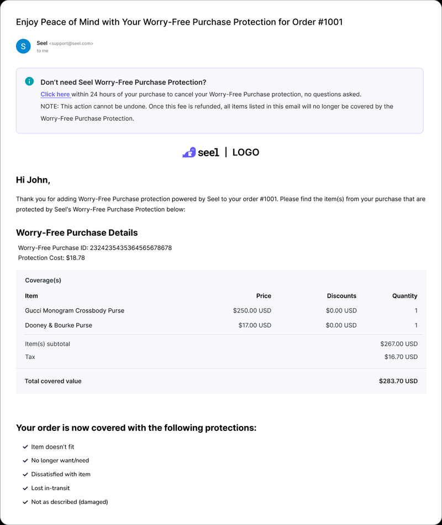The height and width of the screenshot is (525, 442).
Task: Click the Worry-Free Purchase ID number
Action: coord(130,248)
